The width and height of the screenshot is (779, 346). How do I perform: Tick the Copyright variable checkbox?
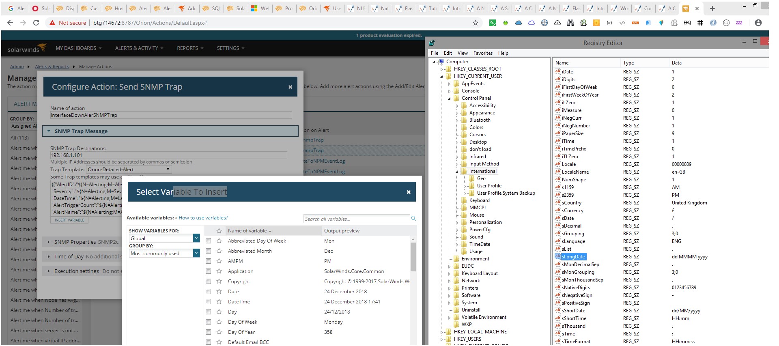[208, 282]
